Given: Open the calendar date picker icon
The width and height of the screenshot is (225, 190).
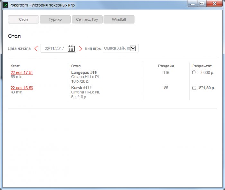Looking at the screenshot, I should coord(71,49).
